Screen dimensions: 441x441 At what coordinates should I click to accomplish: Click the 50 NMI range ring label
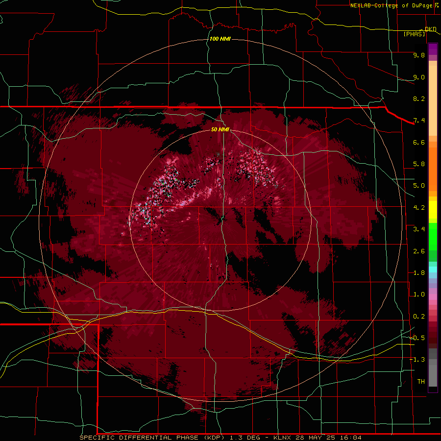[x=220, y=129]
